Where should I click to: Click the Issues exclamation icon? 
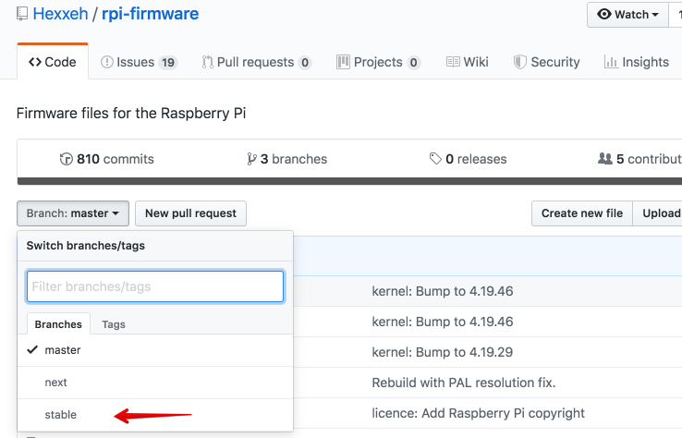click(x=107, y=62)
